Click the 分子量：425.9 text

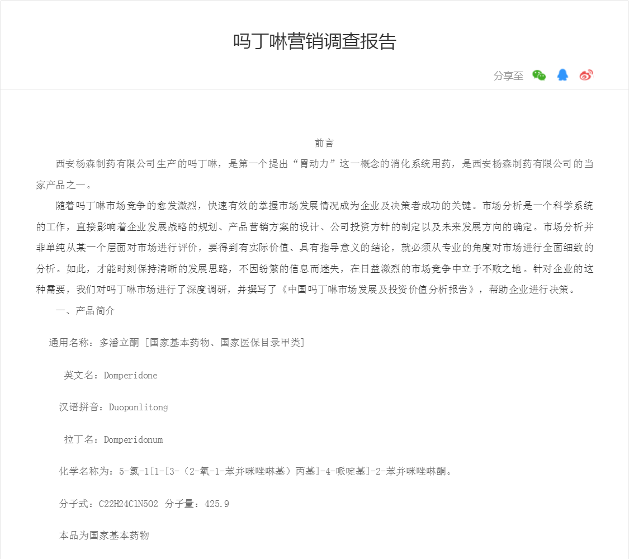tap(197, 504)
